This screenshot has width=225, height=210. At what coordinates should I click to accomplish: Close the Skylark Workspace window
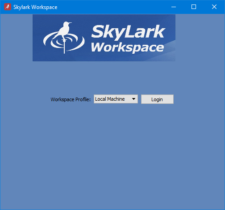(214, 7)
